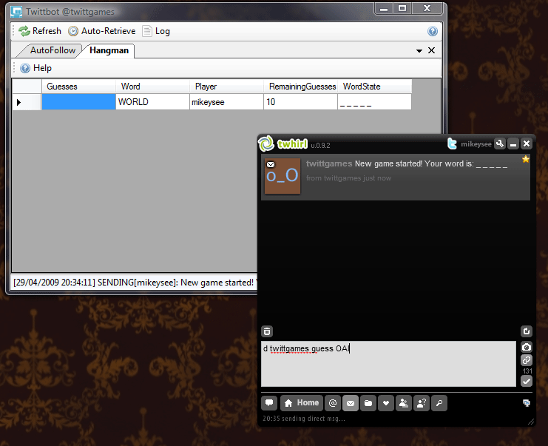Click the Refresh button
The width and height of the screenshot is (548, 446).
pos(41,31)
